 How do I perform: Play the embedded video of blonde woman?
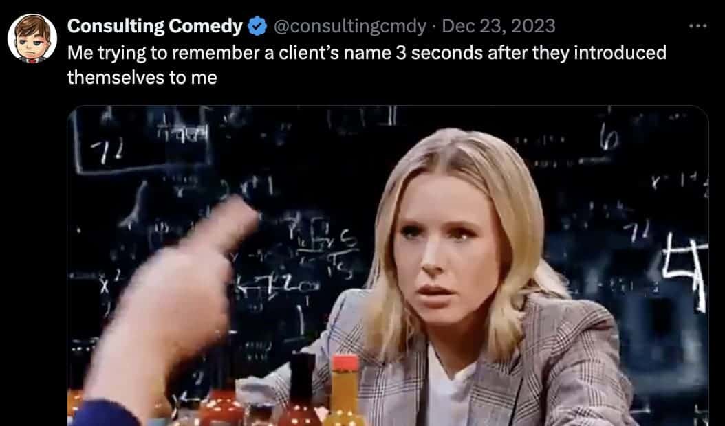click(x=388, y=266)
